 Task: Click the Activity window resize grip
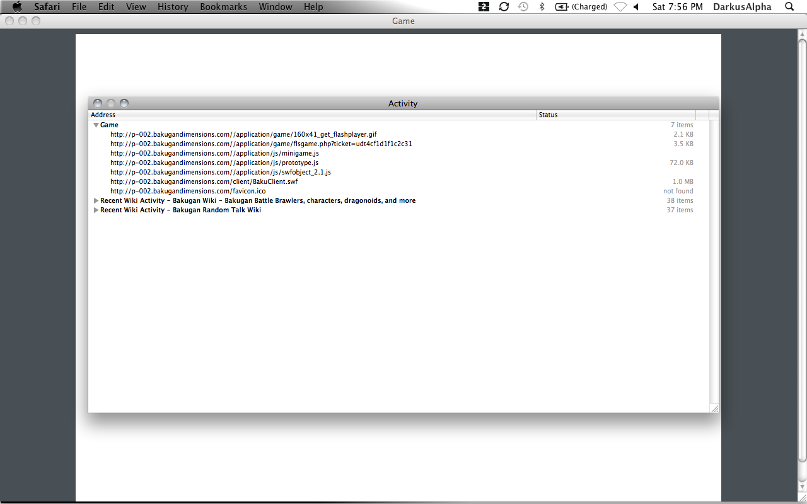714,409
